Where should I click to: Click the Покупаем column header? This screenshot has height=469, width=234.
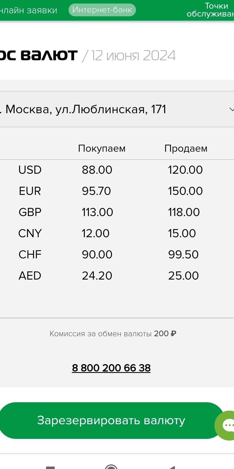point(102,148)
